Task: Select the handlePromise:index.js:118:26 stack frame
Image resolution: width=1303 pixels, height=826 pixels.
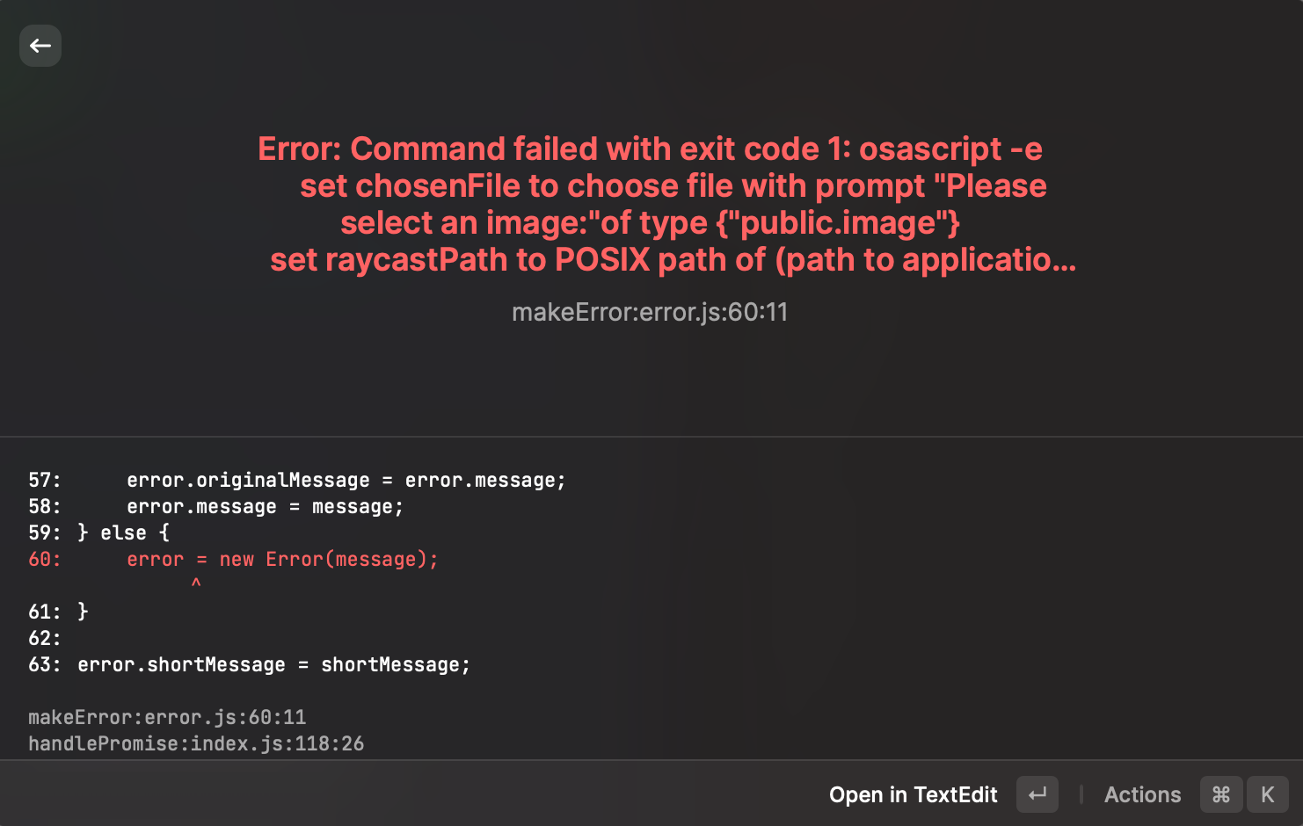Action: point(197,743)
